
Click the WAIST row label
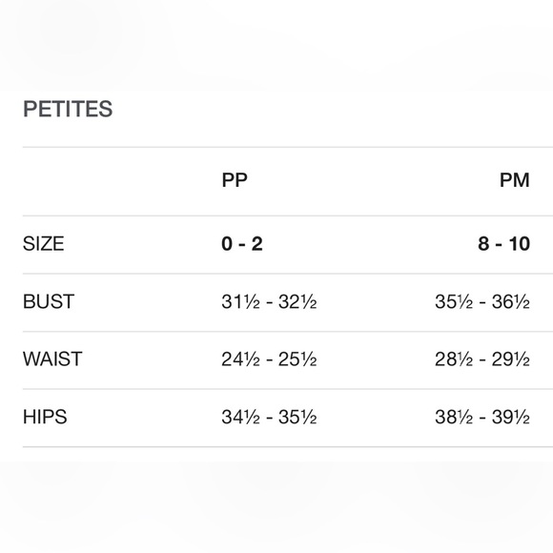click(x=52, y=359)
